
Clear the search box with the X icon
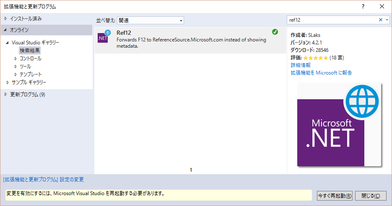click(x=381, y=20)
